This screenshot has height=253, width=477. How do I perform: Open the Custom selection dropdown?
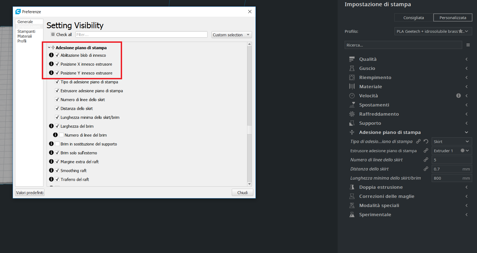coord(231,35)
